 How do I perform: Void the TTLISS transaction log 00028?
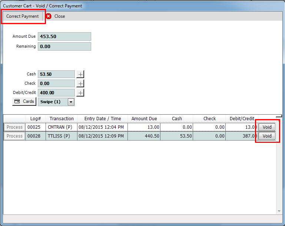(267, 136)
